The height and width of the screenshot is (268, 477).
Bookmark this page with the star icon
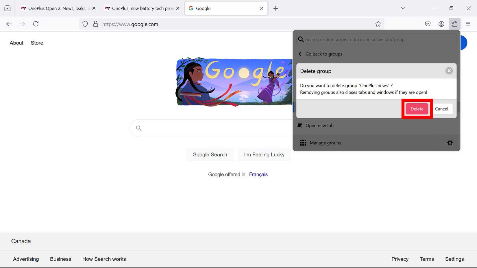(378, 24)
